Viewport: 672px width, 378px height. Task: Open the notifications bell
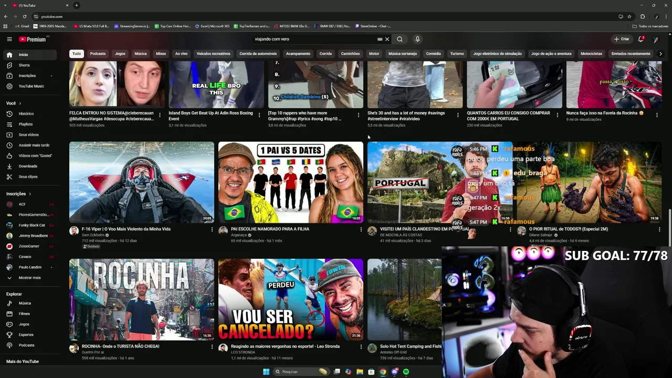[641, 39]
